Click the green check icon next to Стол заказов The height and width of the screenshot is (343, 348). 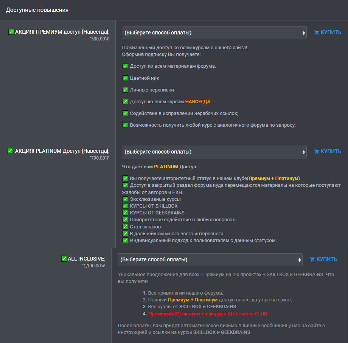(x=125, y=227)
